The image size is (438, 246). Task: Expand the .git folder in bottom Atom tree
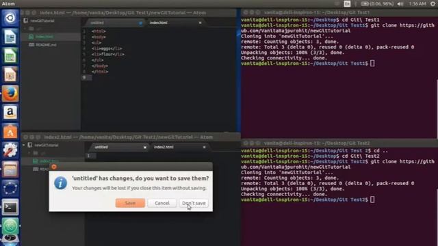click(x=29, y=153)
